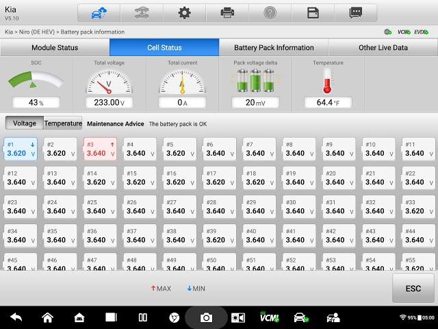The image size is (438, 329).
Task: Tap the VCM connection status indicator
Action: tap(404, 32)
